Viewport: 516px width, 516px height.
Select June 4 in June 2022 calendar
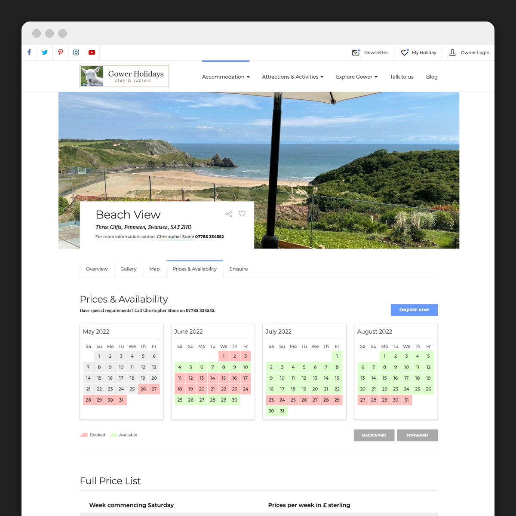(x=180, y=367)
